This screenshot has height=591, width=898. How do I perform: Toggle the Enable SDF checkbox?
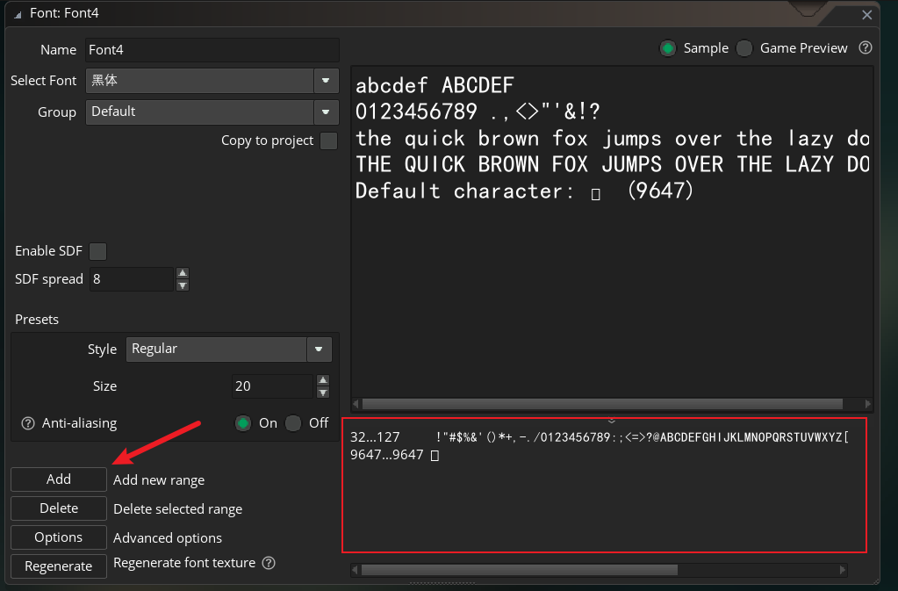pos(98,251)
